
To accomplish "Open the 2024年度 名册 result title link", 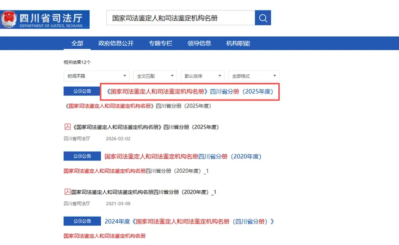I will pos(190,222).
